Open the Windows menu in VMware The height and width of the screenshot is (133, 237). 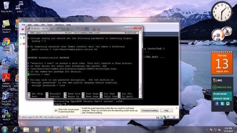pos(59,25)
